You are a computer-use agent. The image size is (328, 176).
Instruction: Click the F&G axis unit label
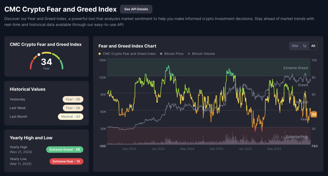(315, 146)
